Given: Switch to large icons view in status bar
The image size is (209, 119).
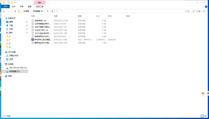Looking at the screenshot, I should coord(206,116).
